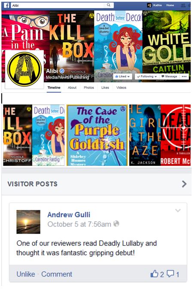Open the Photos tab

(89, 88)
